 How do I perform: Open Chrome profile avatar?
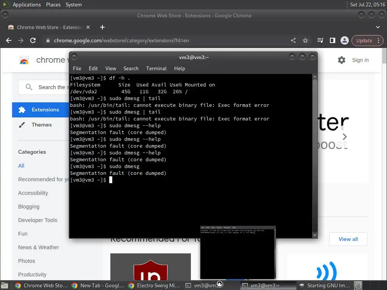point(345,40)
